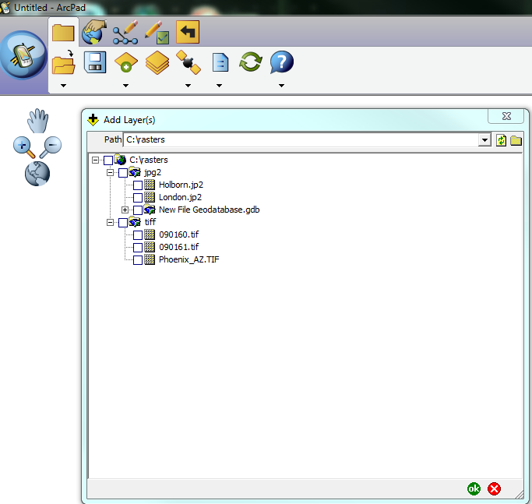This screenshot has height=504, width=532.
Task: Click the folder icon beside jpg2
Action: (x=135, y=171)
